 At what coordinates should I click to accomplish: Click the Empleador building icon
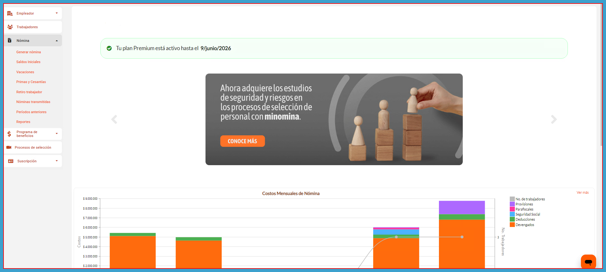10,13
